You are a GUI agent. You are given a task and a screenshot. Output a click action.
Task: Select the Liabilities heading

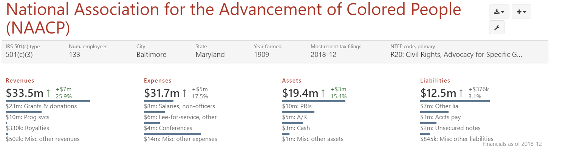click(x=435, y=81)
